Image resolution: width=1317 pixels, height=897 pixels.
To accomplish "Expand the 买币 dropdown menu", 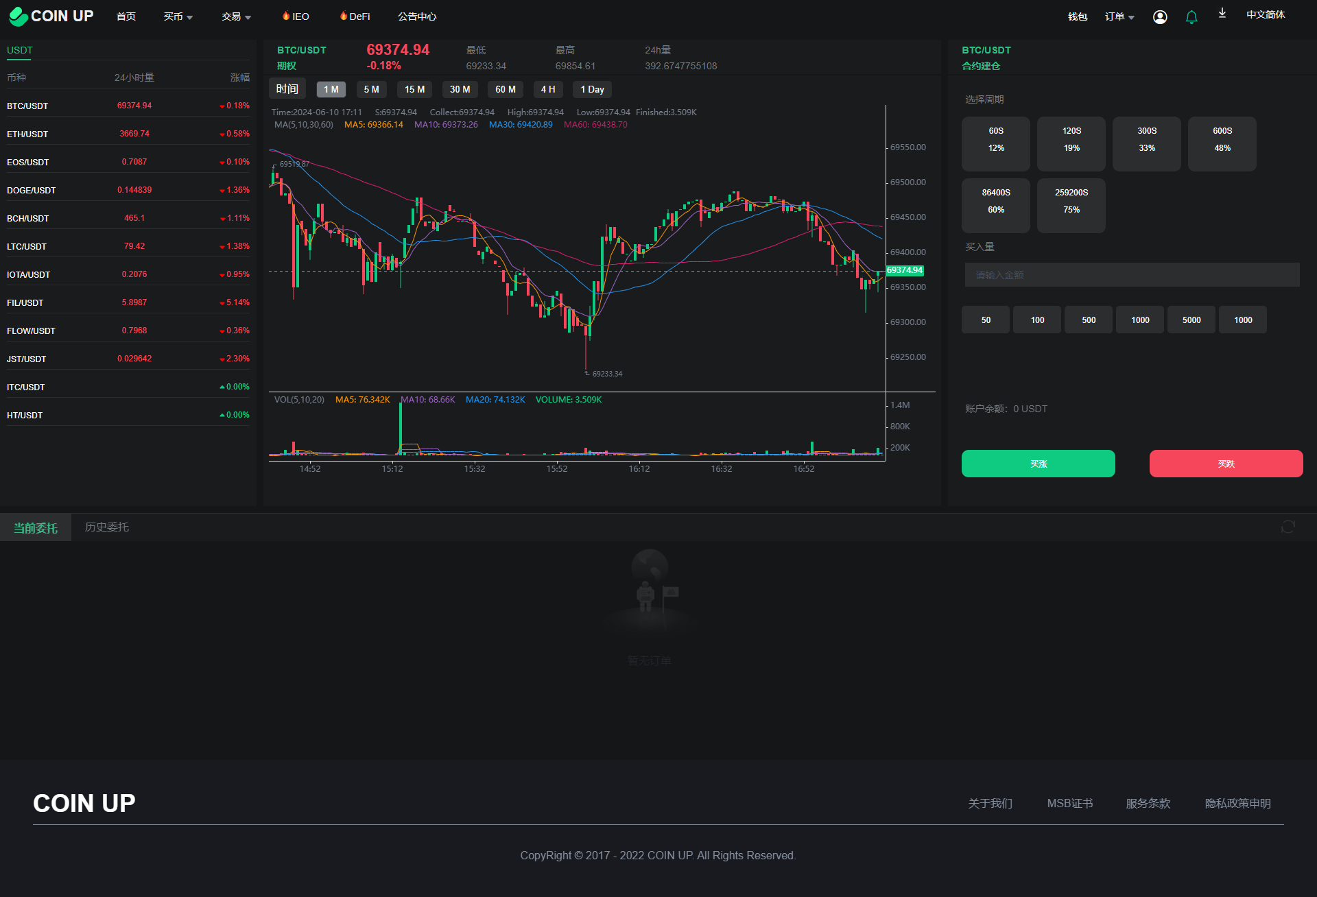I will 178,16.
